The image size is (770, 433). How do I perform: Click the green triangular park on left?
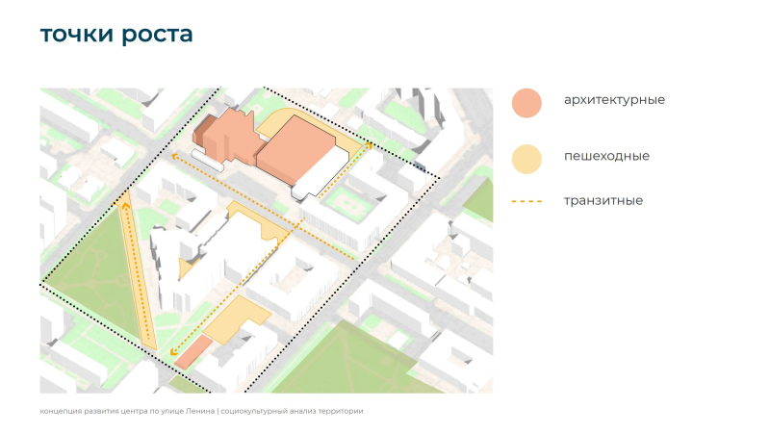click(x=85, y=279)
